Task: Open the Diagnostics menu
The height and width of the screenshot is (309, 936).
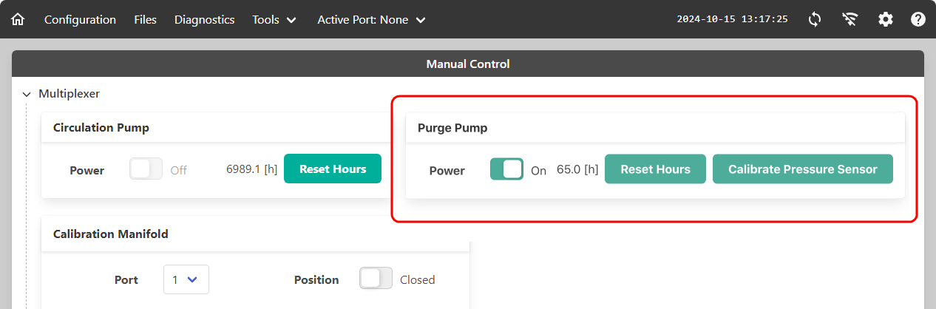Action: (205, 20)
